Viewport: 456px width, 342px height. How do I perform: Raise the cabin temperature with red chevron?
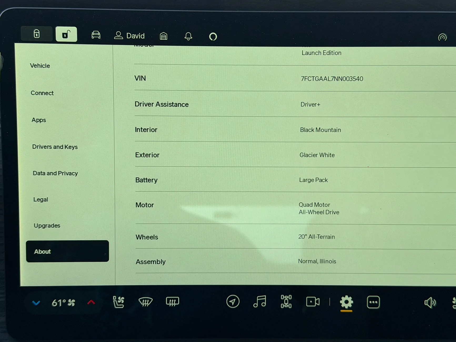click(91, 302)
